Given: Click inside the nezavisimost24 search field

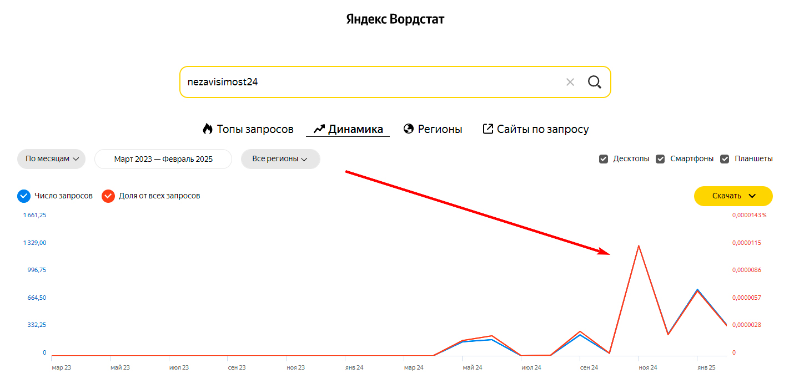Looking at the screenshot, I should pyautogui.click(x=366, y=83).
